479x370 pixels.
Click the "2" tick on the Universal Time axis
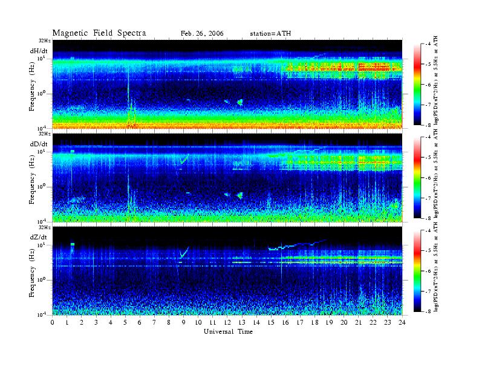click(82, 322)
